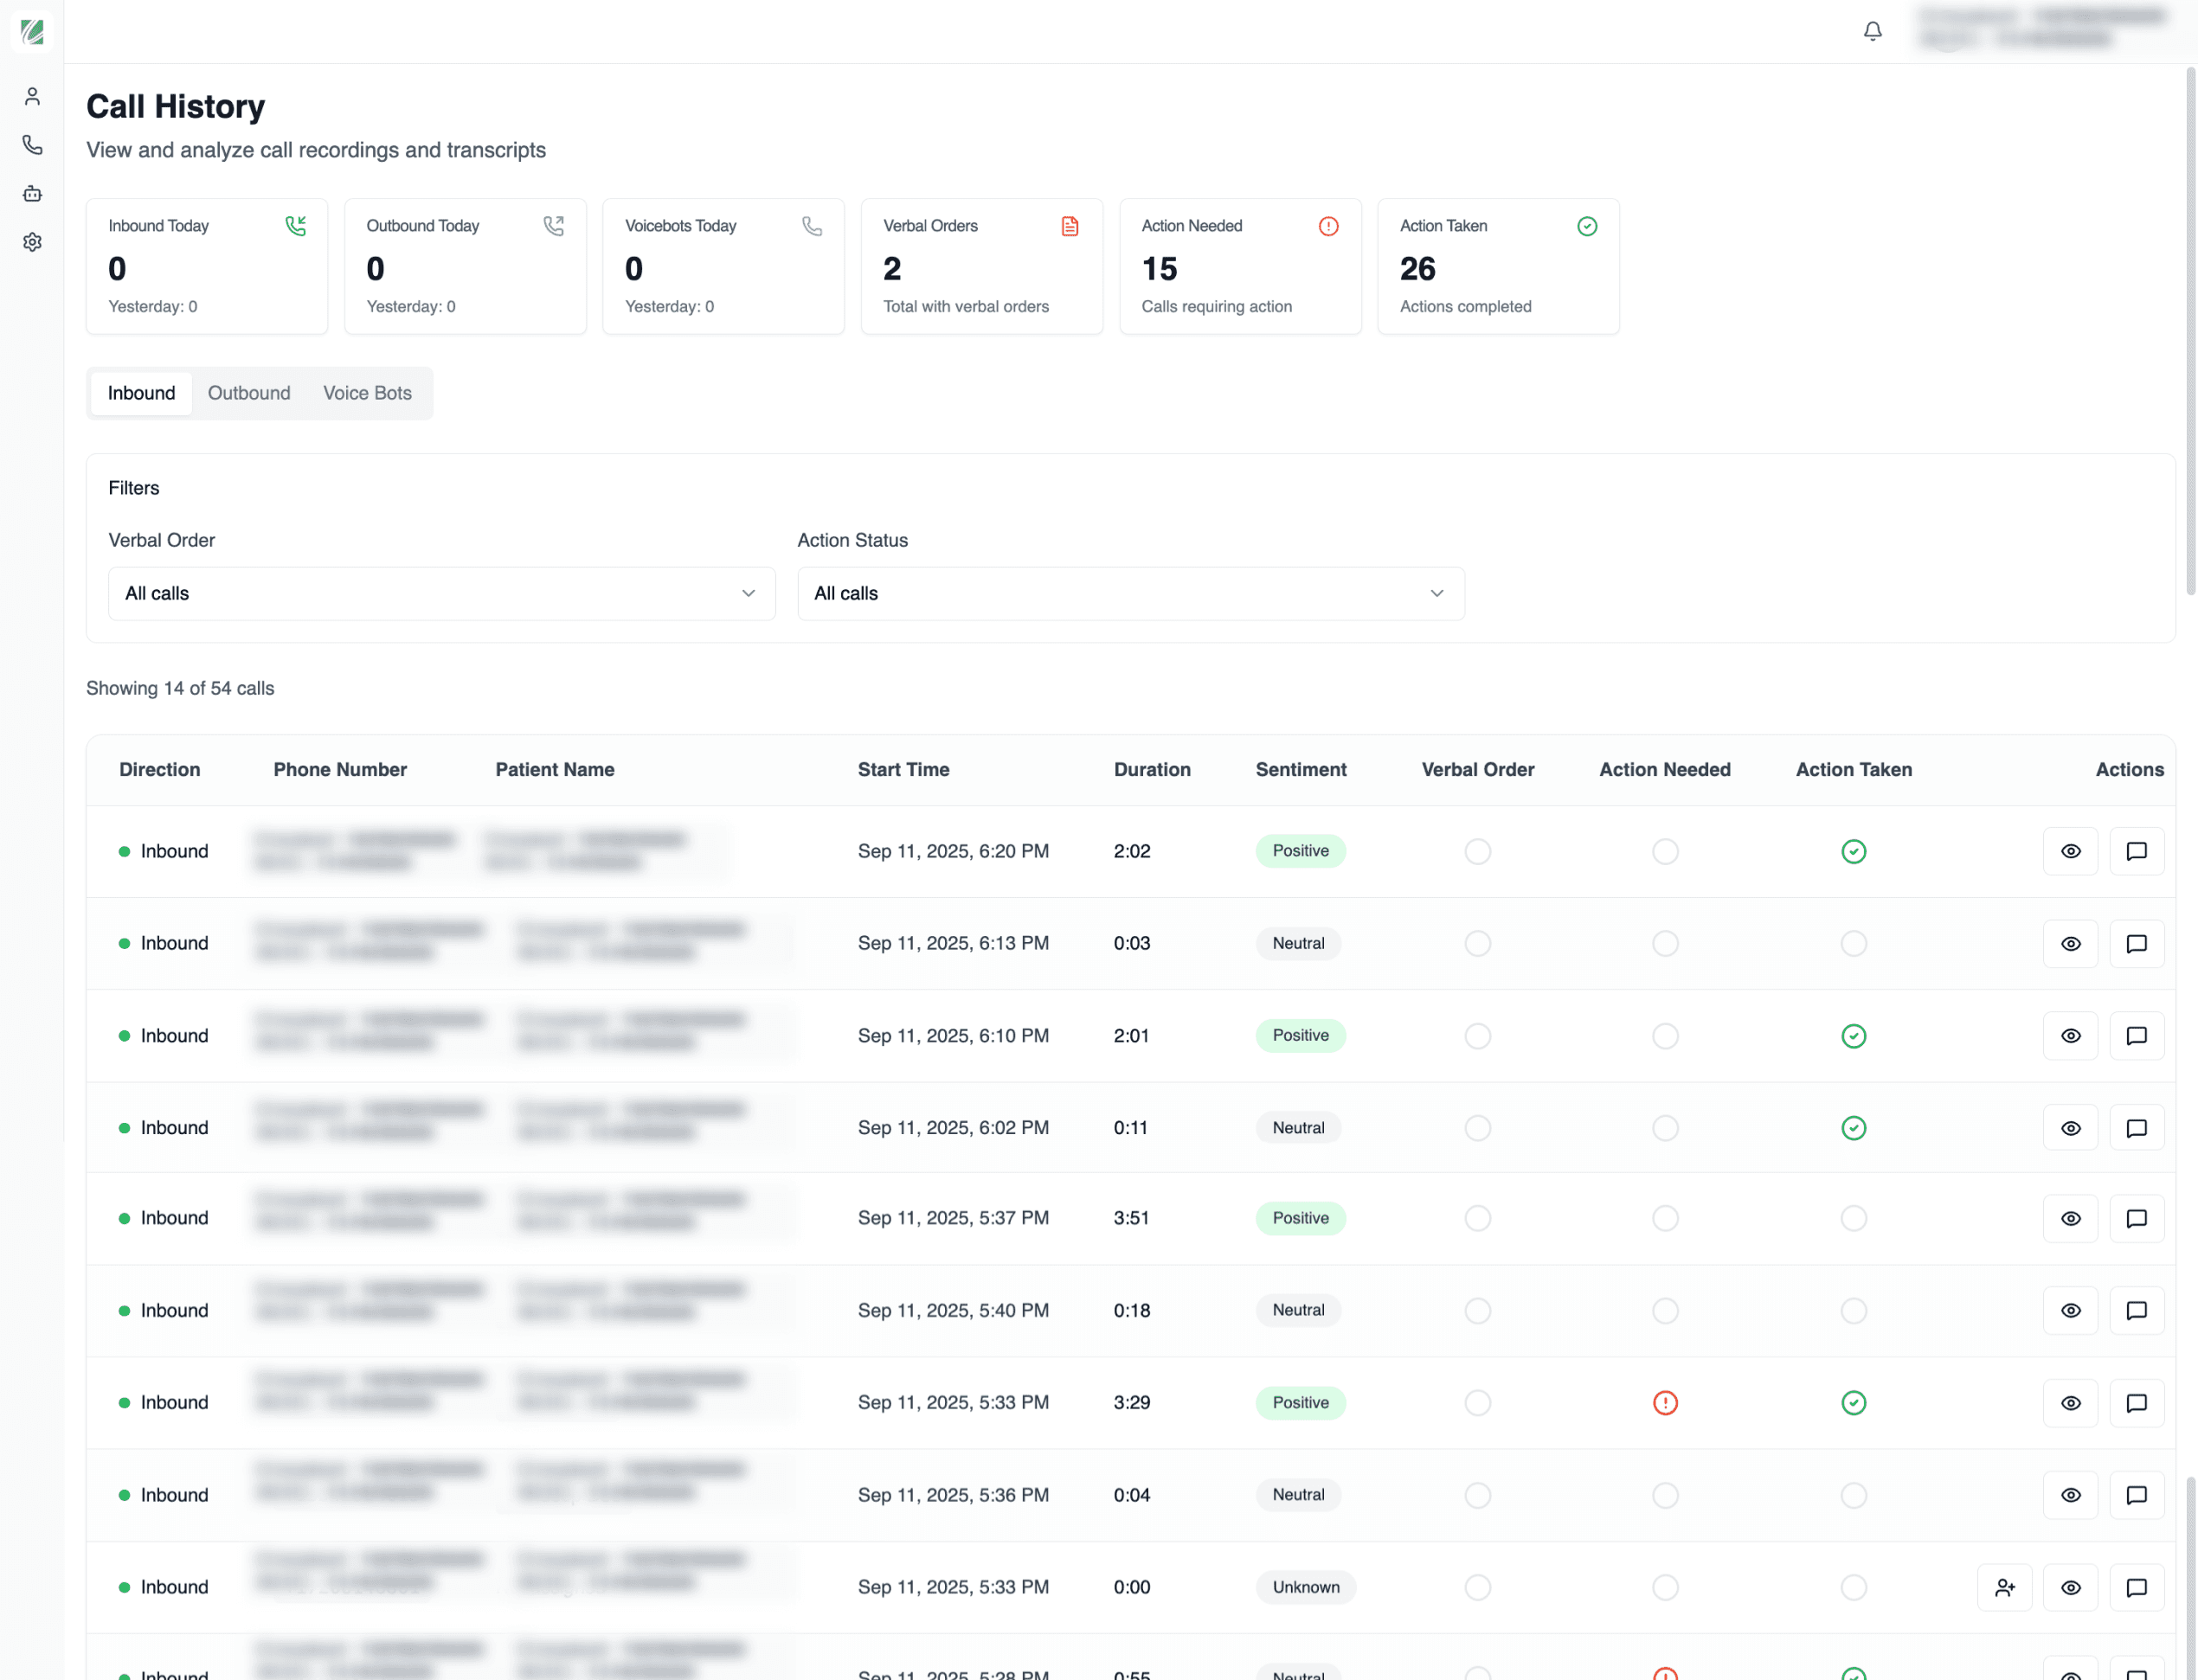This screenshot has width=2198, height=1680.
Task: View details of the 6:13 PM call
Action: click(2070, 943)
